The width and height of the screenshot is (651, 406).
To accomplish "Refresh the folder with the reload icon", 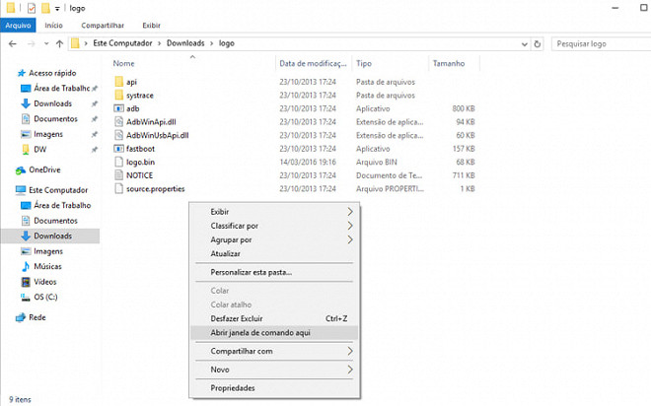I will click(538, 43).
